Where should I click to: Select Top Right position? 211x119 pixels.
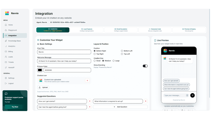[x=95, y=54]
